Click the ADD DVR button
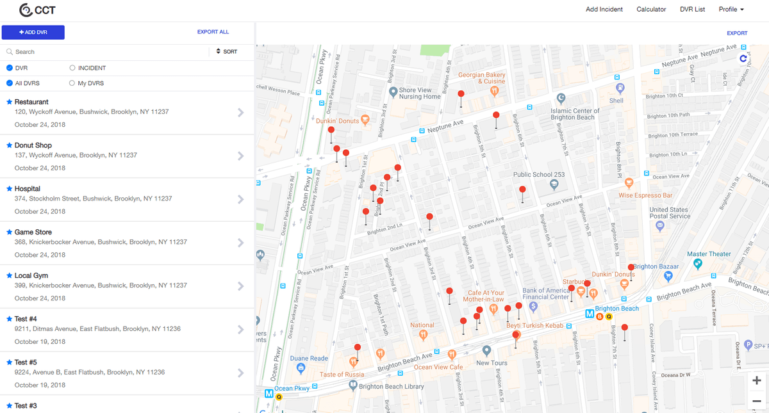Viewport: 769px width, 413px height. pyautogui.click(x=33, y=32)
